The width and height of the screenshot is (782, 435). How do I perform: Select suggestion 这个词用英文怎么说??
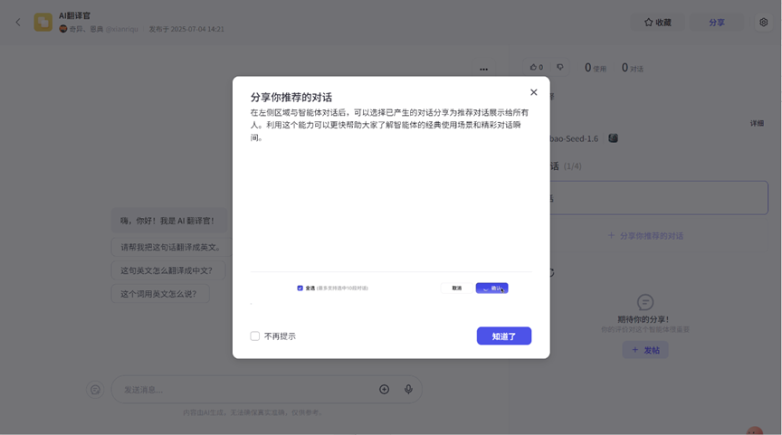click(x=158, y=294)
